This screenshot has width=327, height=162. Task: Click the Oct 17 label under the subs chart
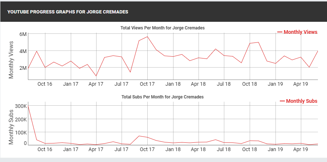coord(147,149)
